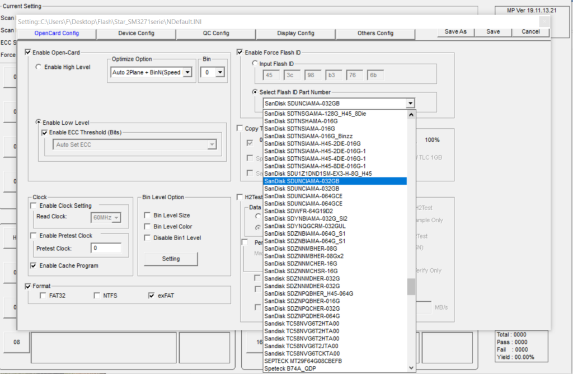Choose Select Flash ID Part Number radio
Viewport: 573px width, 374px height.
coord(255,92)
